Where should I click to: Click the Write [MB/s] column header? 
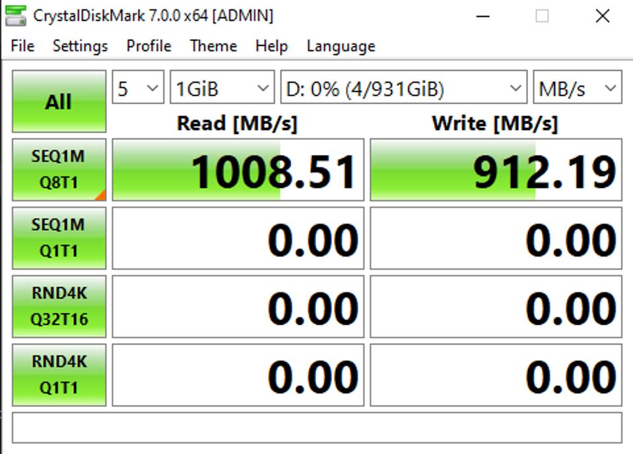pyautogui.click(x=495, y=123)
